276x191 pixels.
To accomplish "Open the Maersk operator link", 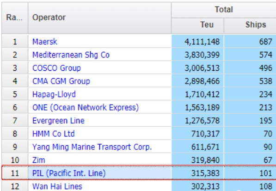I will [45, 42].
